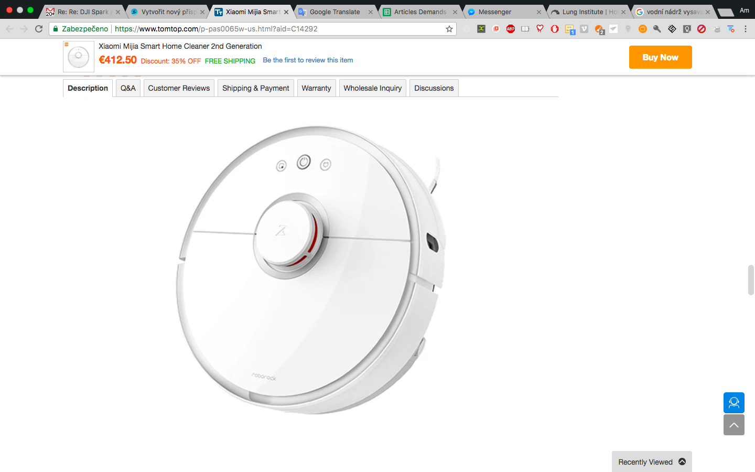Click the Buy Now button
The width and height of the screenshot is (755, 472).
tap(660, 57)
